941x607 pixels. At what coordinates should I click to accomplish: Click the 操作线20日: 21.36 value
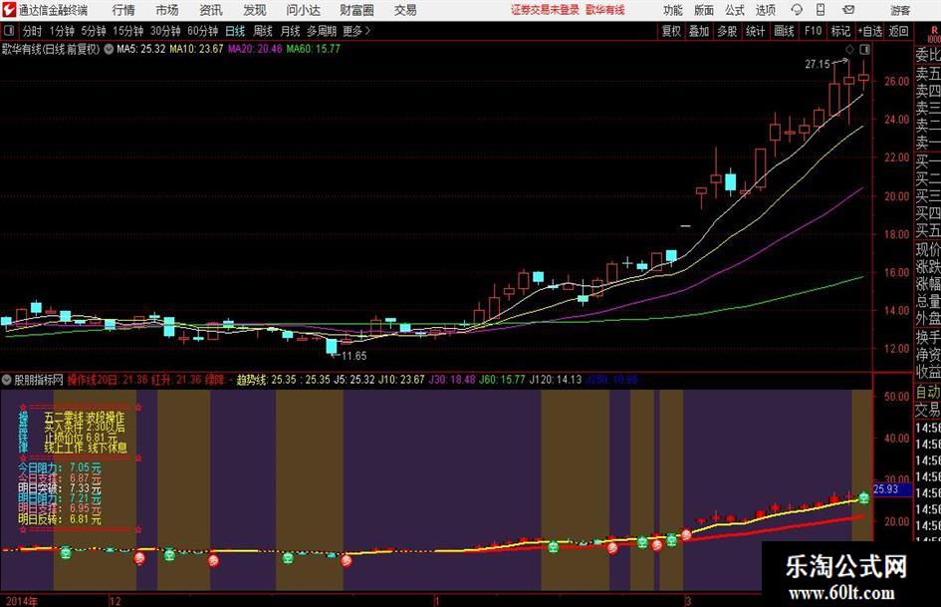(x=108, y=380)
